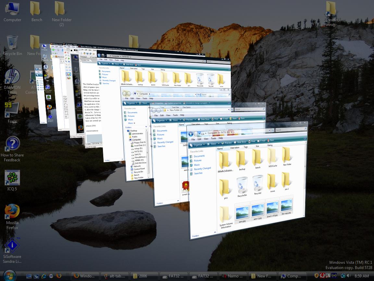Open the File menu in frontmost window
The image size is (374, 281).
pyautogui.click(x=193, y=139)
